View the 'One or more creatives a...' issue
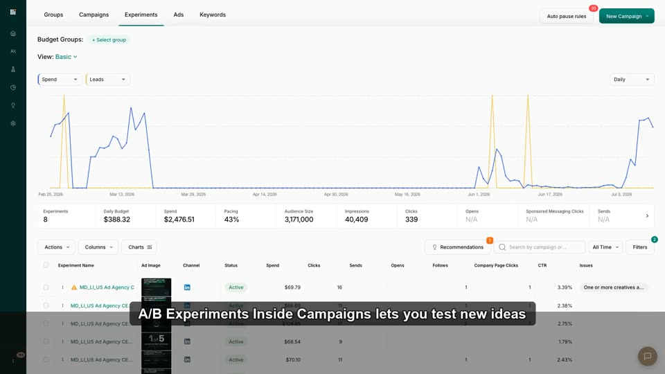 point(613,287)
